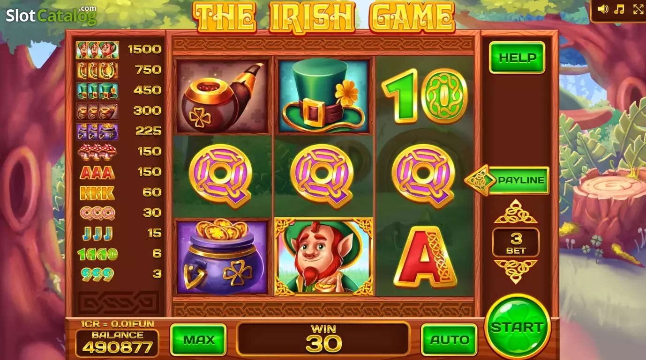The height and width of the screenshot is (360, 646).
Task: Click the green number 10 symbol
Action: [x=425, y=96]
